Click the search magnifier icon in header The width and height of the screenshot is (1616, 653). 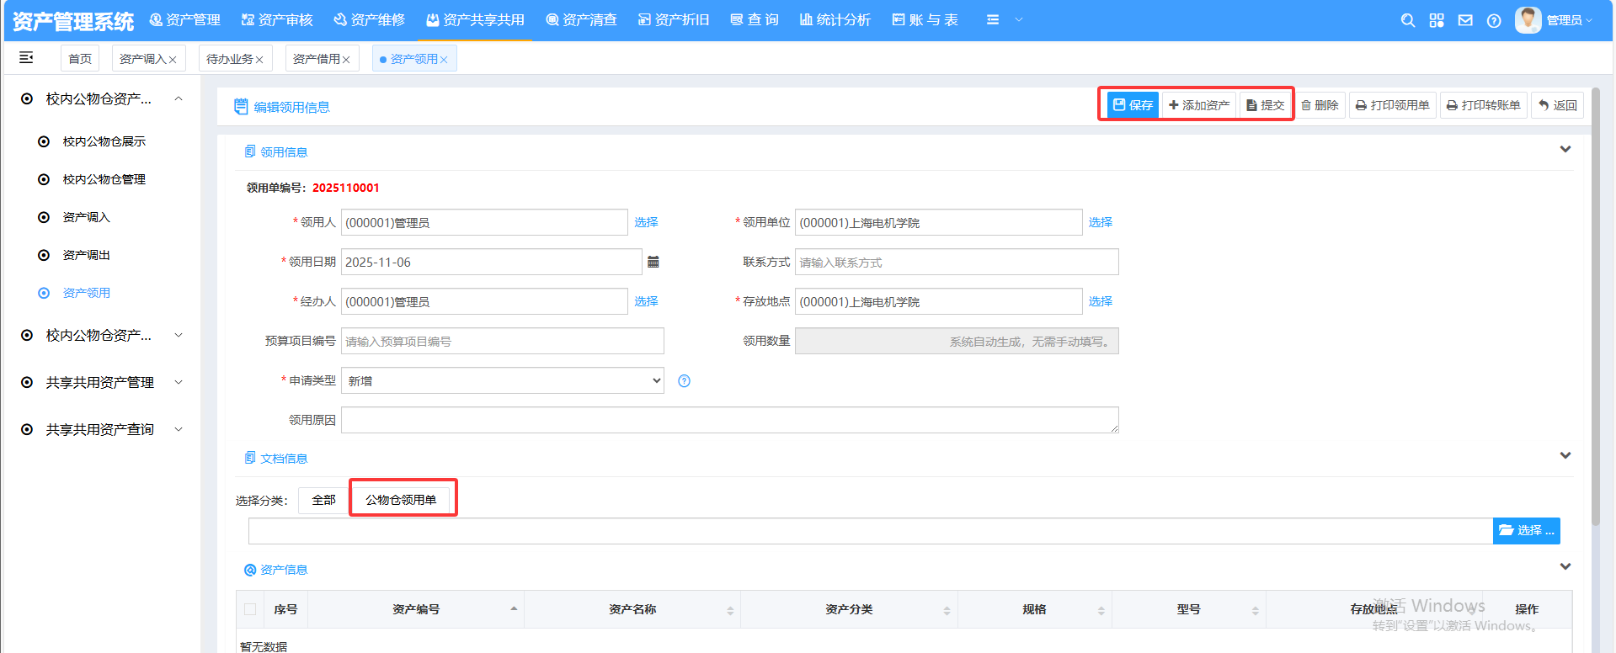coord(1407,20)
